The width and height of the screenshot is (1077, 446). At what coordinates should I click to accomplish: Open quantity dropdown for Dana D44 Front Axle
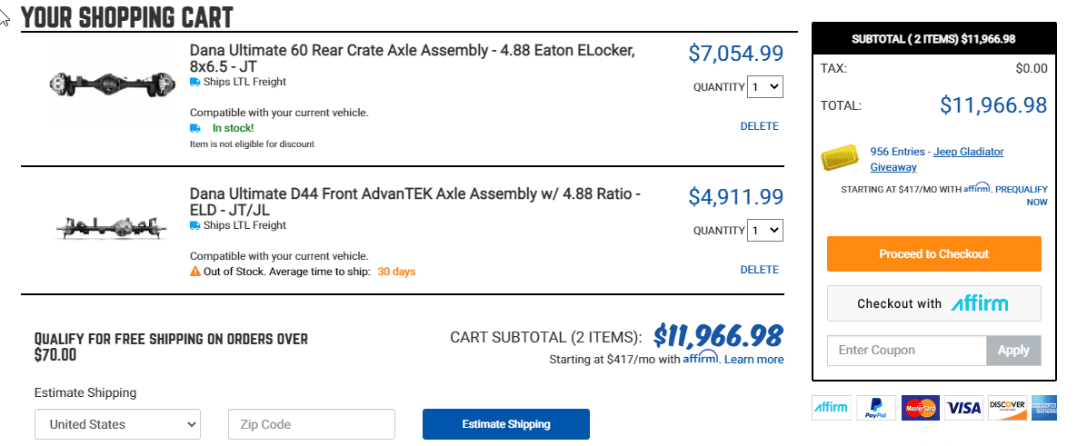pyautogui.click(x=765, y=231)
